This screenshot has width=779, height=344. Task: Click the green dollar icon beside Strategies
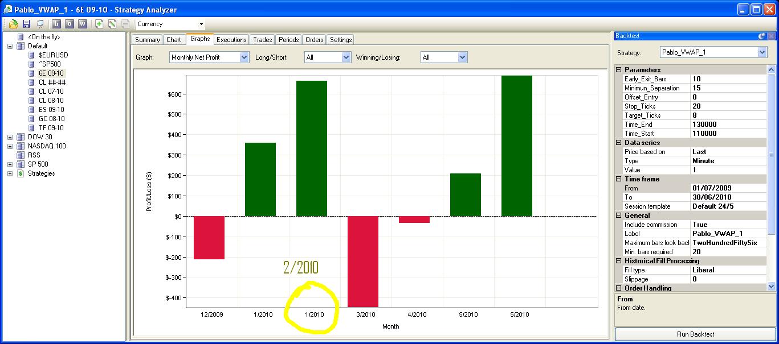(21, 173)
